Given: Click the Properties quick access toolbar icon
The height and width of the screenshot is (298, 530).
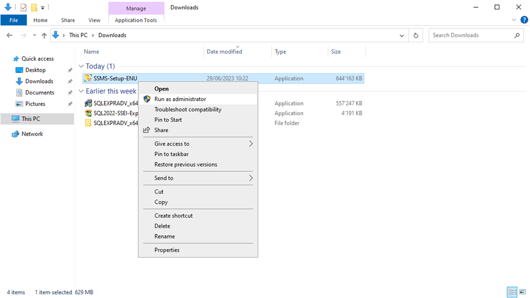Looking at the screenshot, I should (x=23, y=7).
